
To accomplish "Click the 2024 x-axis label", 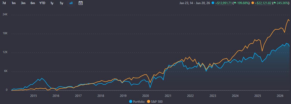I will tap(235, 96).
